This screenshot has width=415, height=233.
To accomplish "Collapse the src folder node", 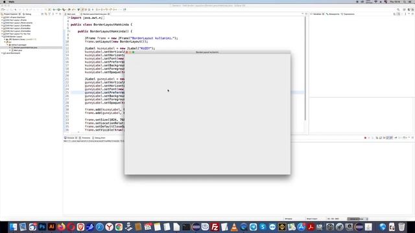I will (x=5, y=42).
